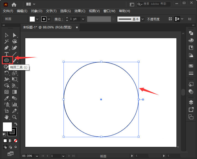The image size is (197, 159).
Task: Select the Zoom magnifier tool
Action: [15, 117]
